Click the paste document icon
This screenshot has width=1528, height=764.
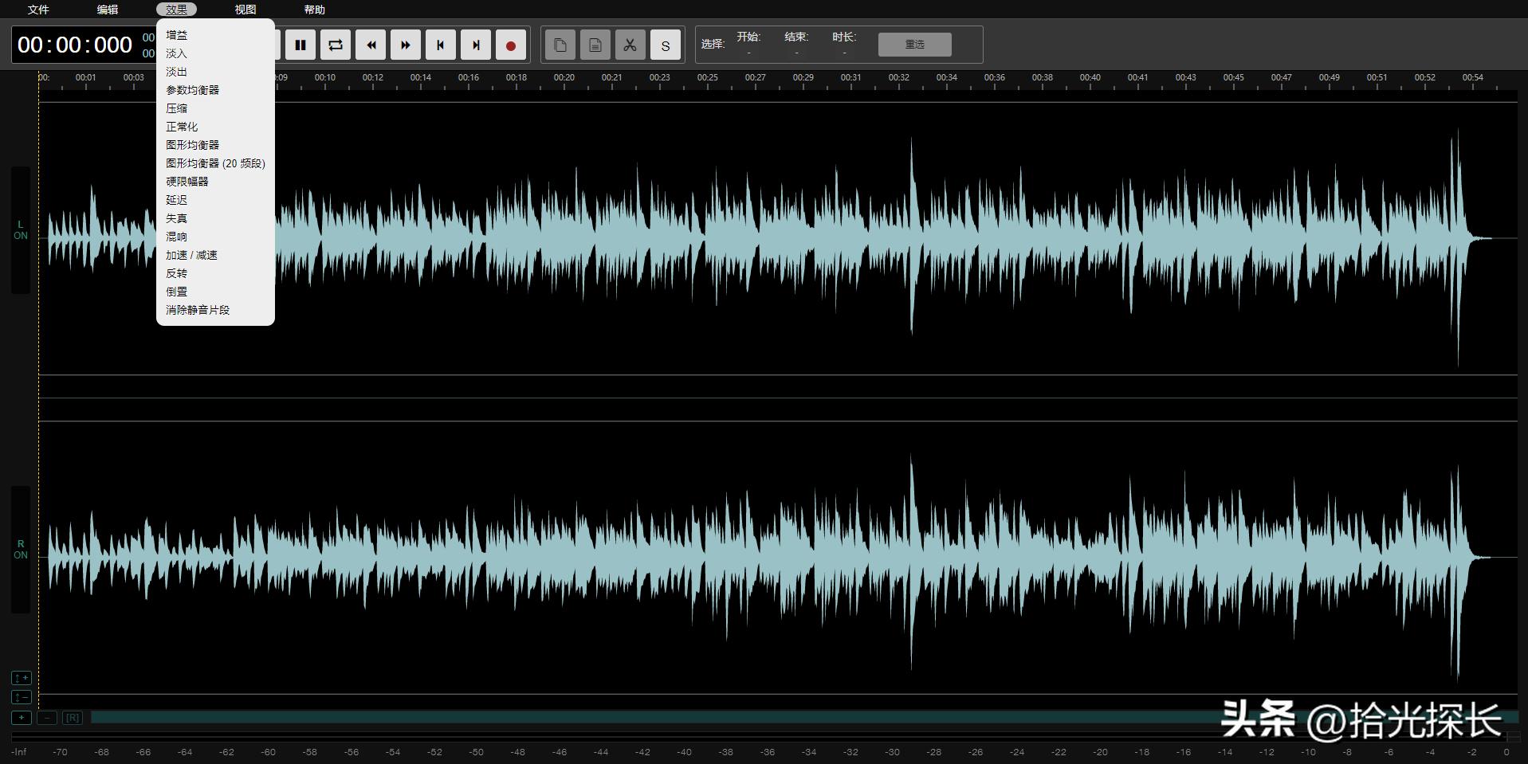[x=595, y=45]
